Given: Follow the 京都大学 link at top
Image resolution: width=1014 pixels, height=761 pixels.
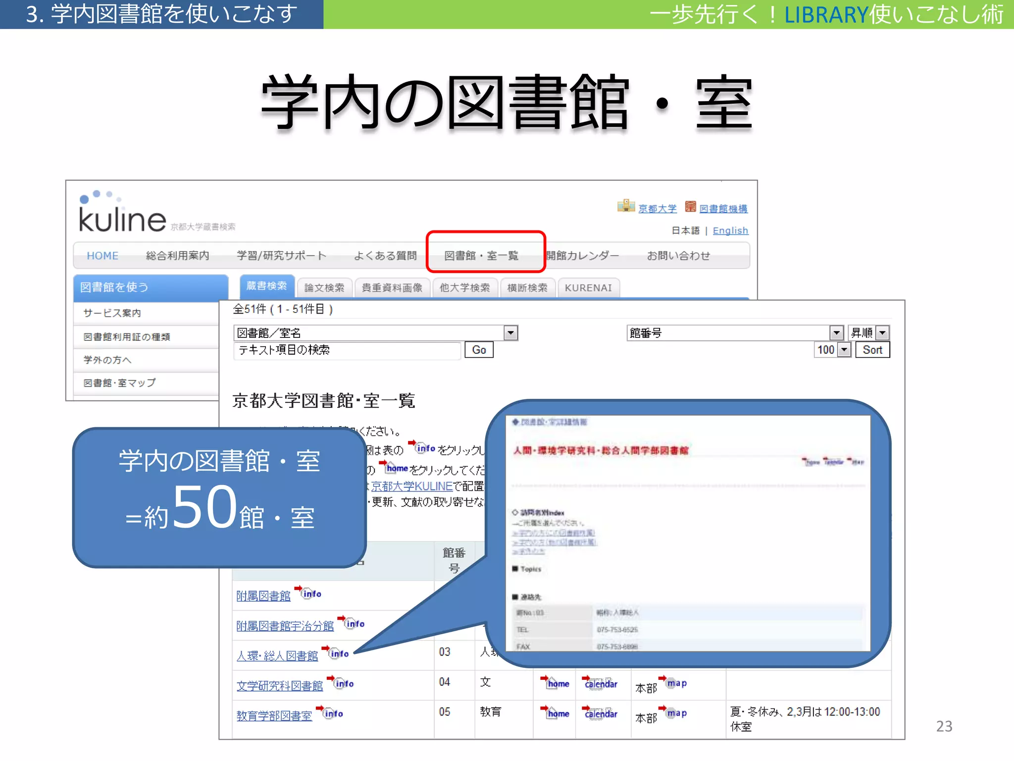Looking at the screenshot, I should 657,209.
